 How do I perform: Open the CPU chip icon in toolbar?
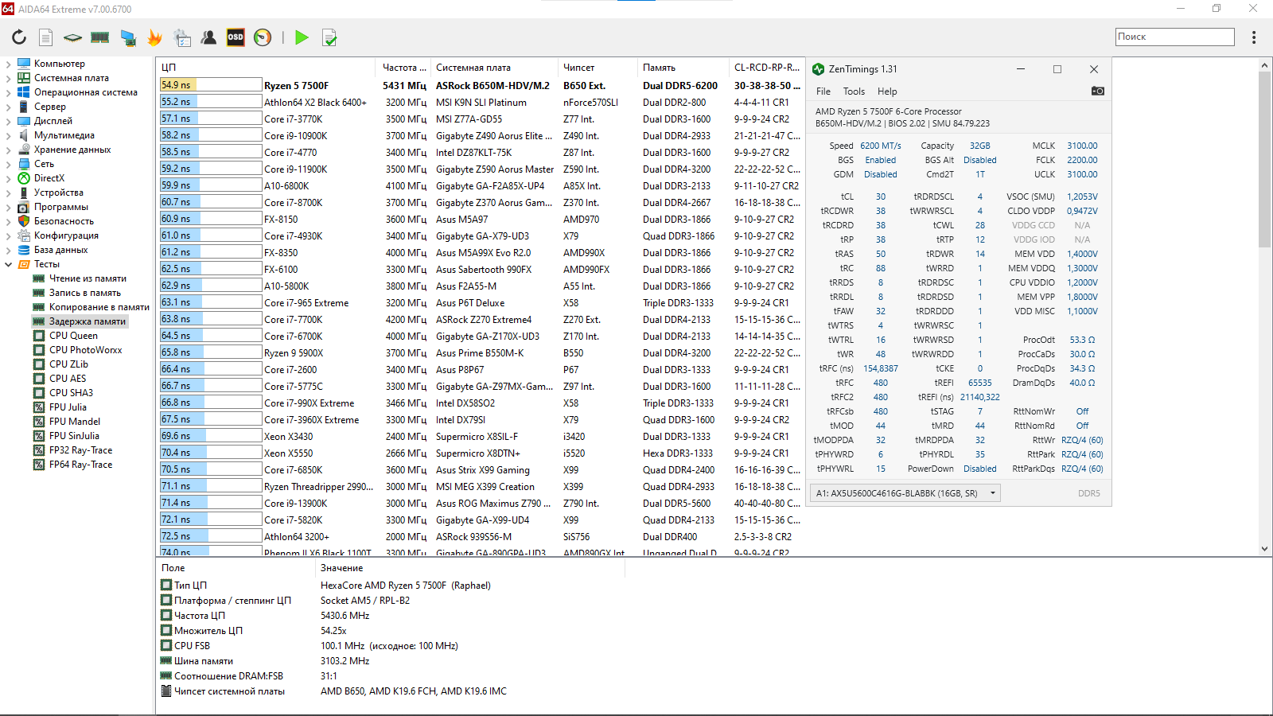tap(72, 37)
